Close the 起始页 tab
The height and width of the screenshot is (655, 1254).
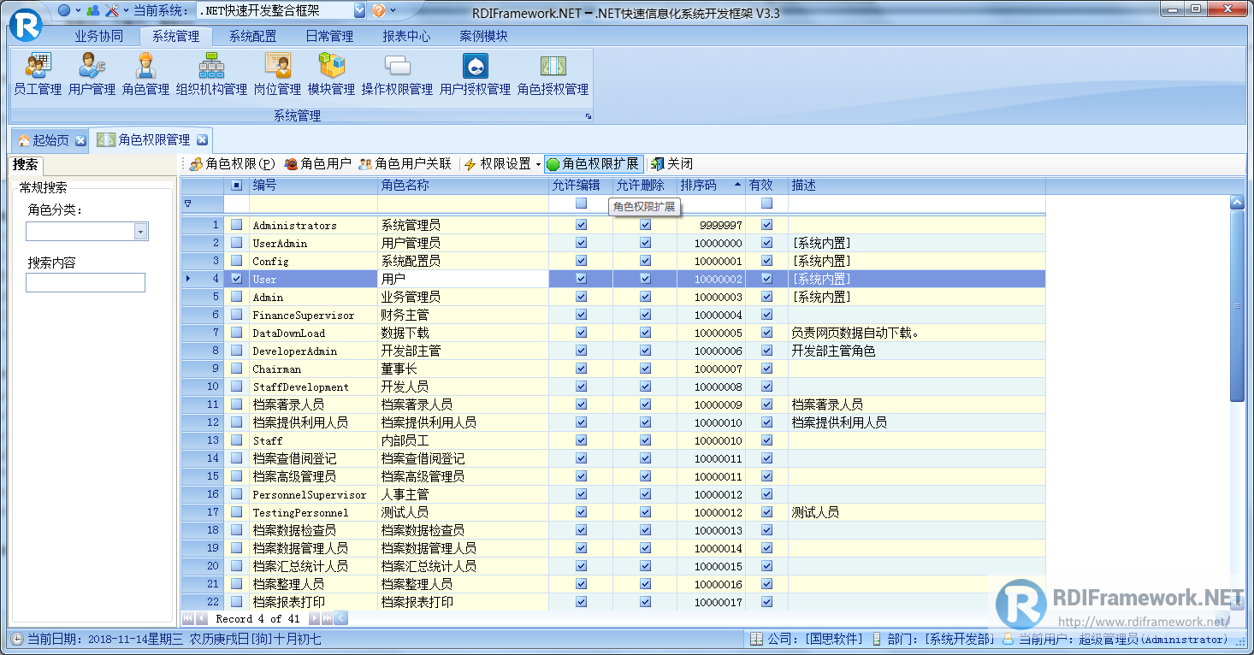(x=80, y=140)
